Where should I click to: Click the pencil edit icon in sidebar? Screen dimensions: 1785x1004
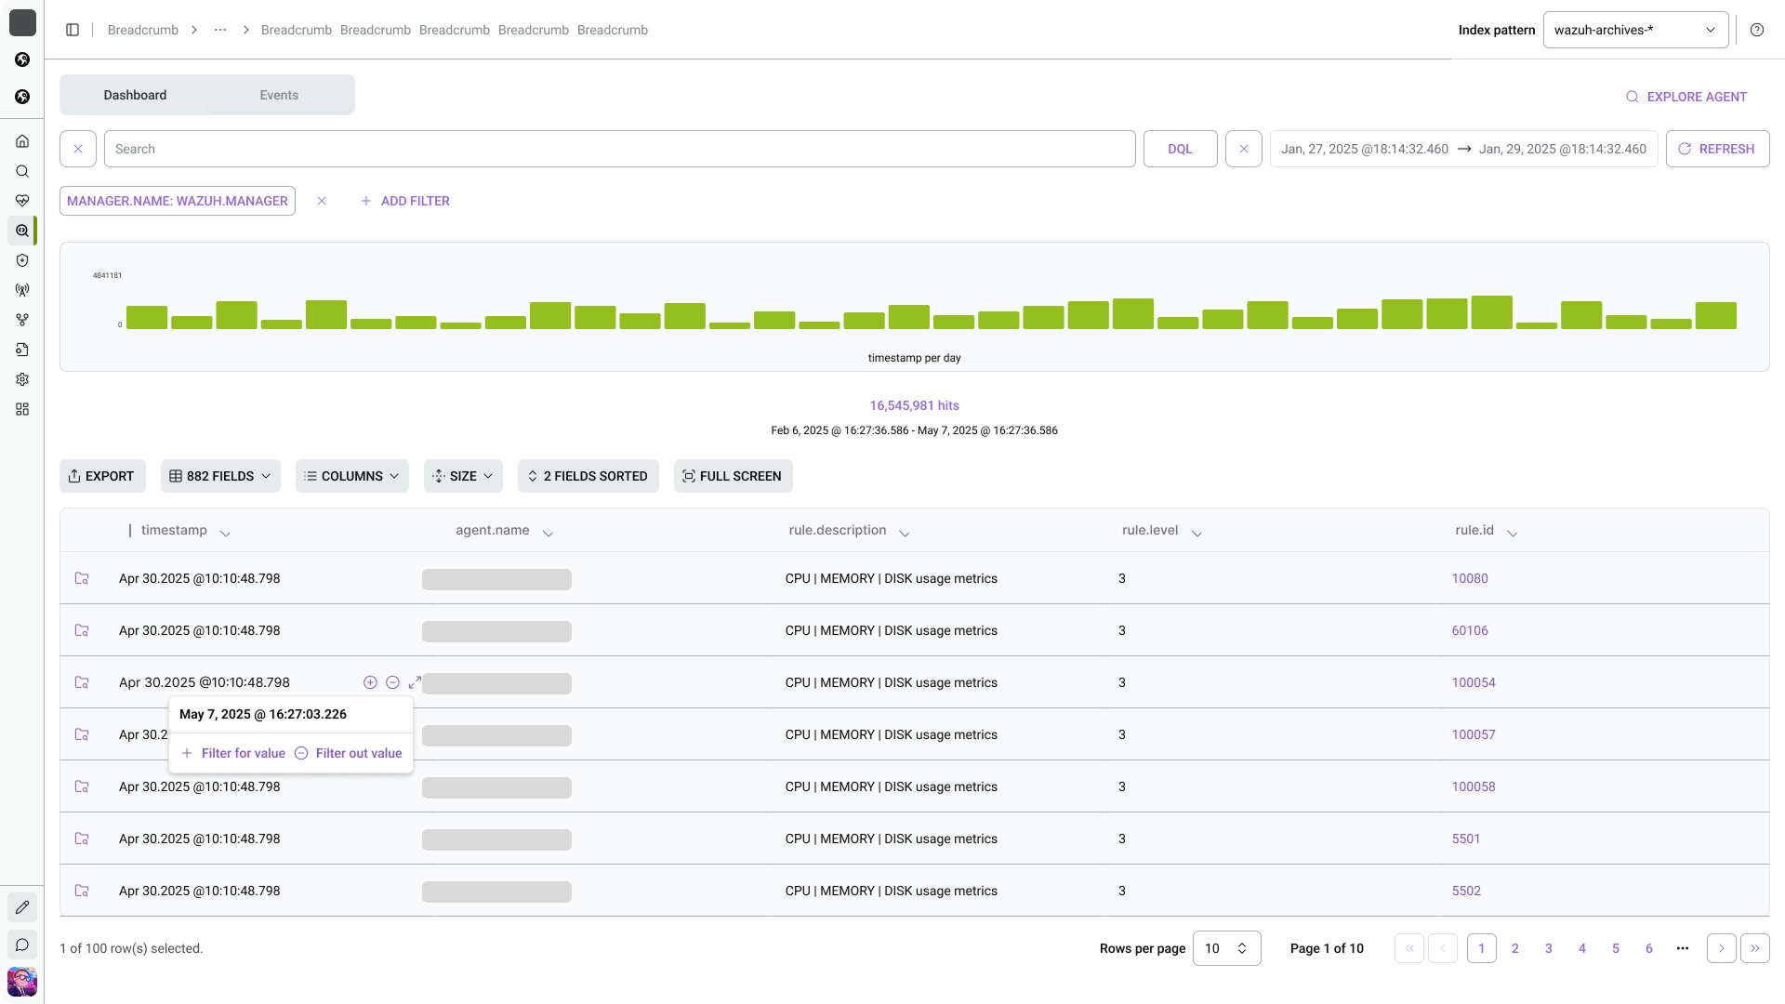pos(22,907)
